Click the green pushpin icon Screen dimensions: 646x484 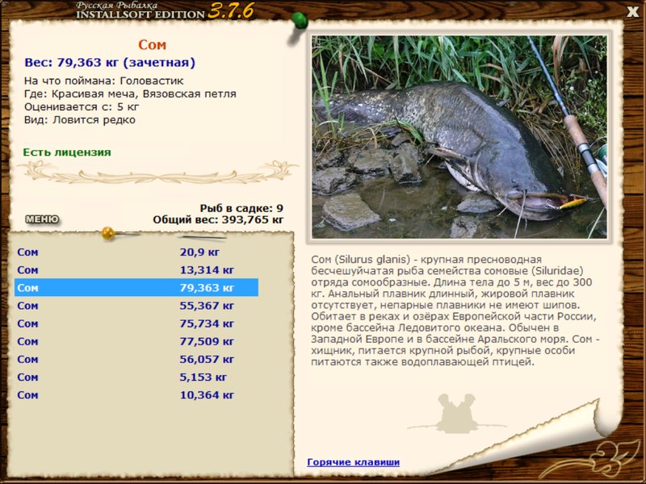(x=299, y=20)
